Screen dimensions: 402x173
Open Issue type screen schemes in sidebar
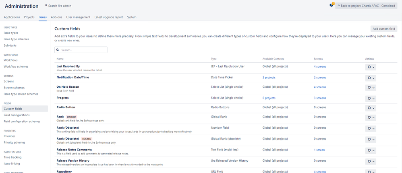tap(21, 94)
